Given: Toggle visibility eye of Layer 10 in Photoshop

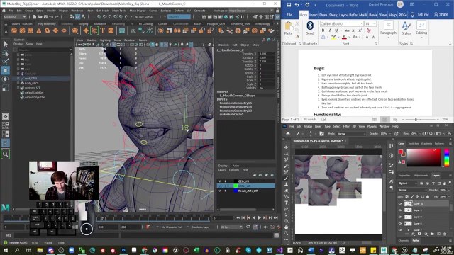Looking at the screenshot, I should 400,203.
